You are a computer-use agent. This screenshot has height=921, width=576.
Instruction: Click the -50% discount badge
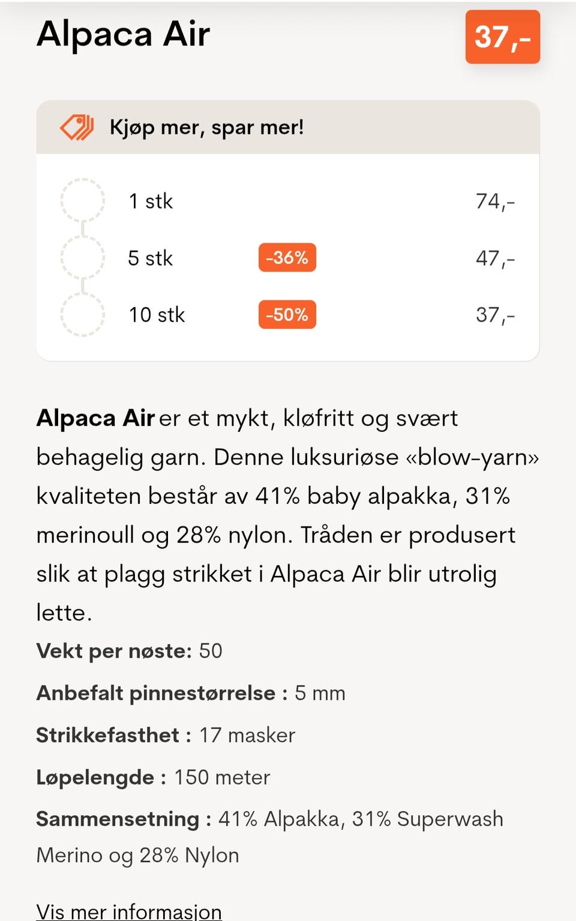287,314
